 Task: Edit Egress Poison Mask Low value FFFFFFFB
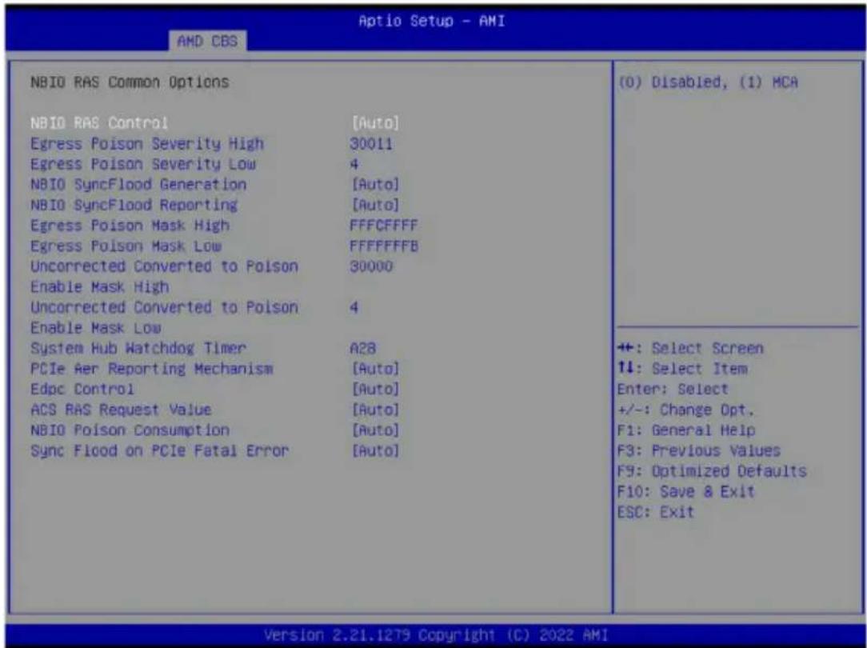pos(384,246)
